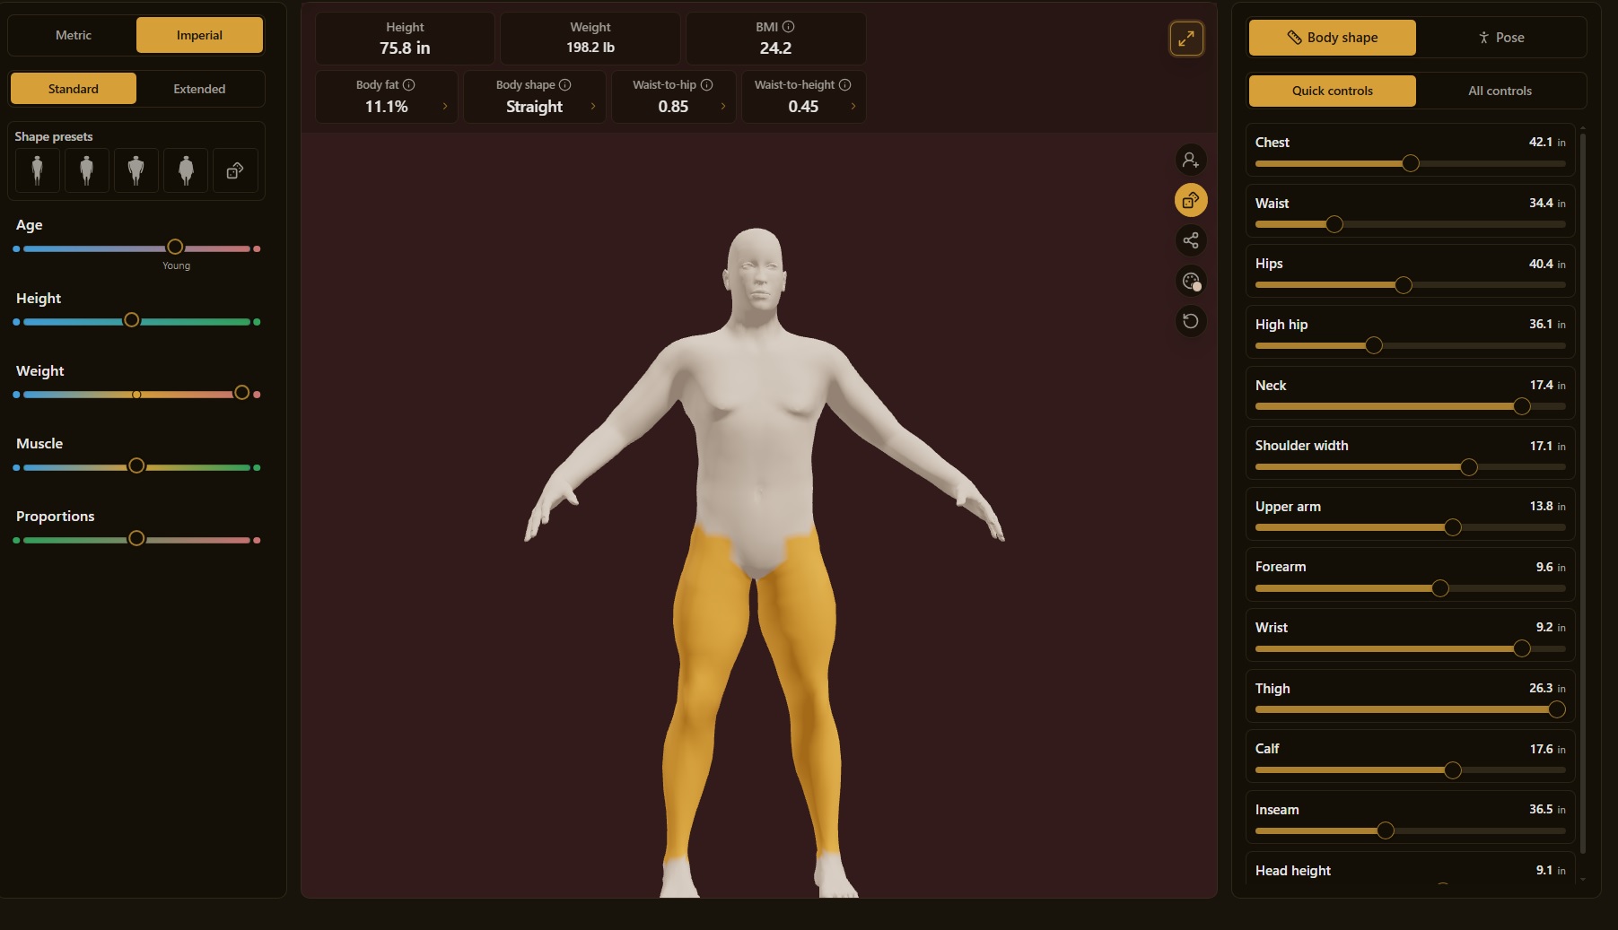1618x930 pixels.
Task: Switch units to Metric
Action: pos(74,35)
